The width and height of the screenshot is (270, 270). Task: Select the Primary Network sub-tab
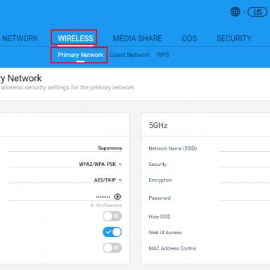coord(80,55)
